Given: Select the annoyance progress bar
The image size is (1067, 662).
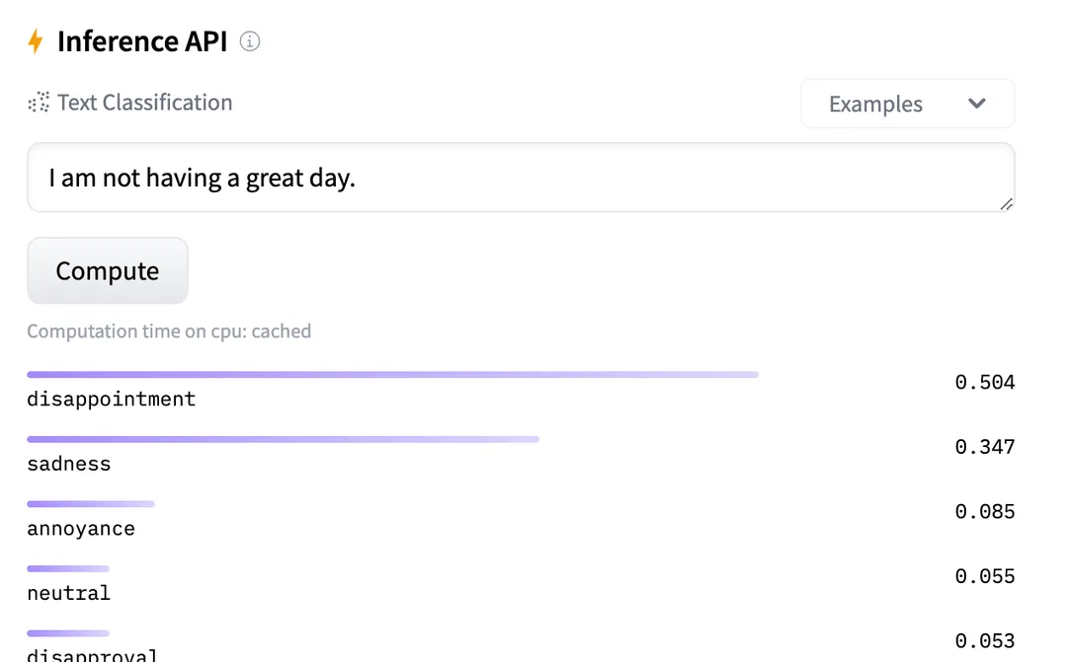Looking at the screenshot, I should point(91,504).
